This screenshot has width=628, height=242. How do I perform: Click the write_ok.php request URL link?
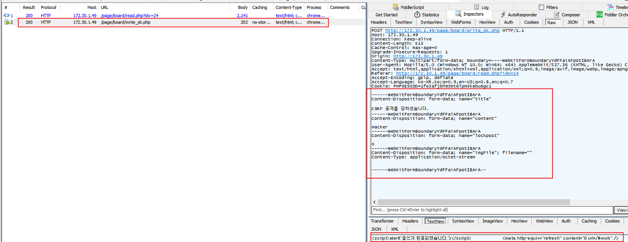[x=442, y=30]
